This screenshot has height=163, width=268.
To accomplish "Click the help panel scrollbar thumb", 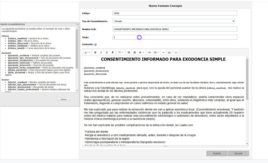I will click(77, 49).
